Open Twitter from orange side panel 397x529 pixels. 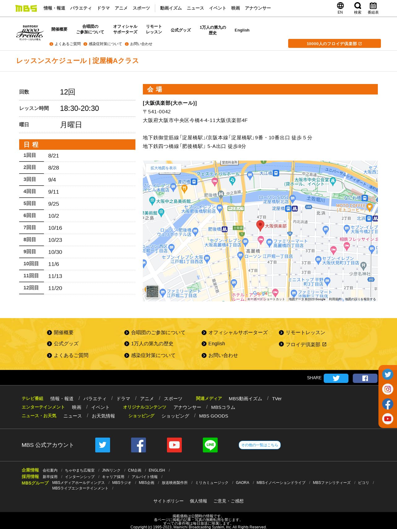pos(387,374)
